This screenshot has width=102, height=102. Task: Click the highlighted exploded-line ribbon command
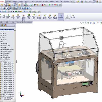(61, 17)
